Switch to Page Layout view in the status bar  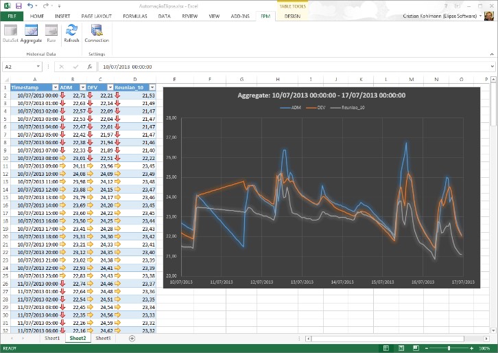pos(401,348)
